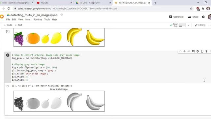This screenshot has width=211, height=119.
Task: Expand the RAM/Disk connection dropdown arrow
Action: 188,25
